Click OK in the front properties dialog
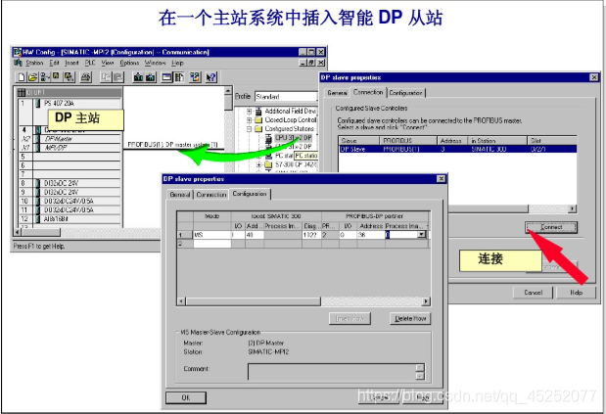The image size is (606, 414). tap(186, 397)
